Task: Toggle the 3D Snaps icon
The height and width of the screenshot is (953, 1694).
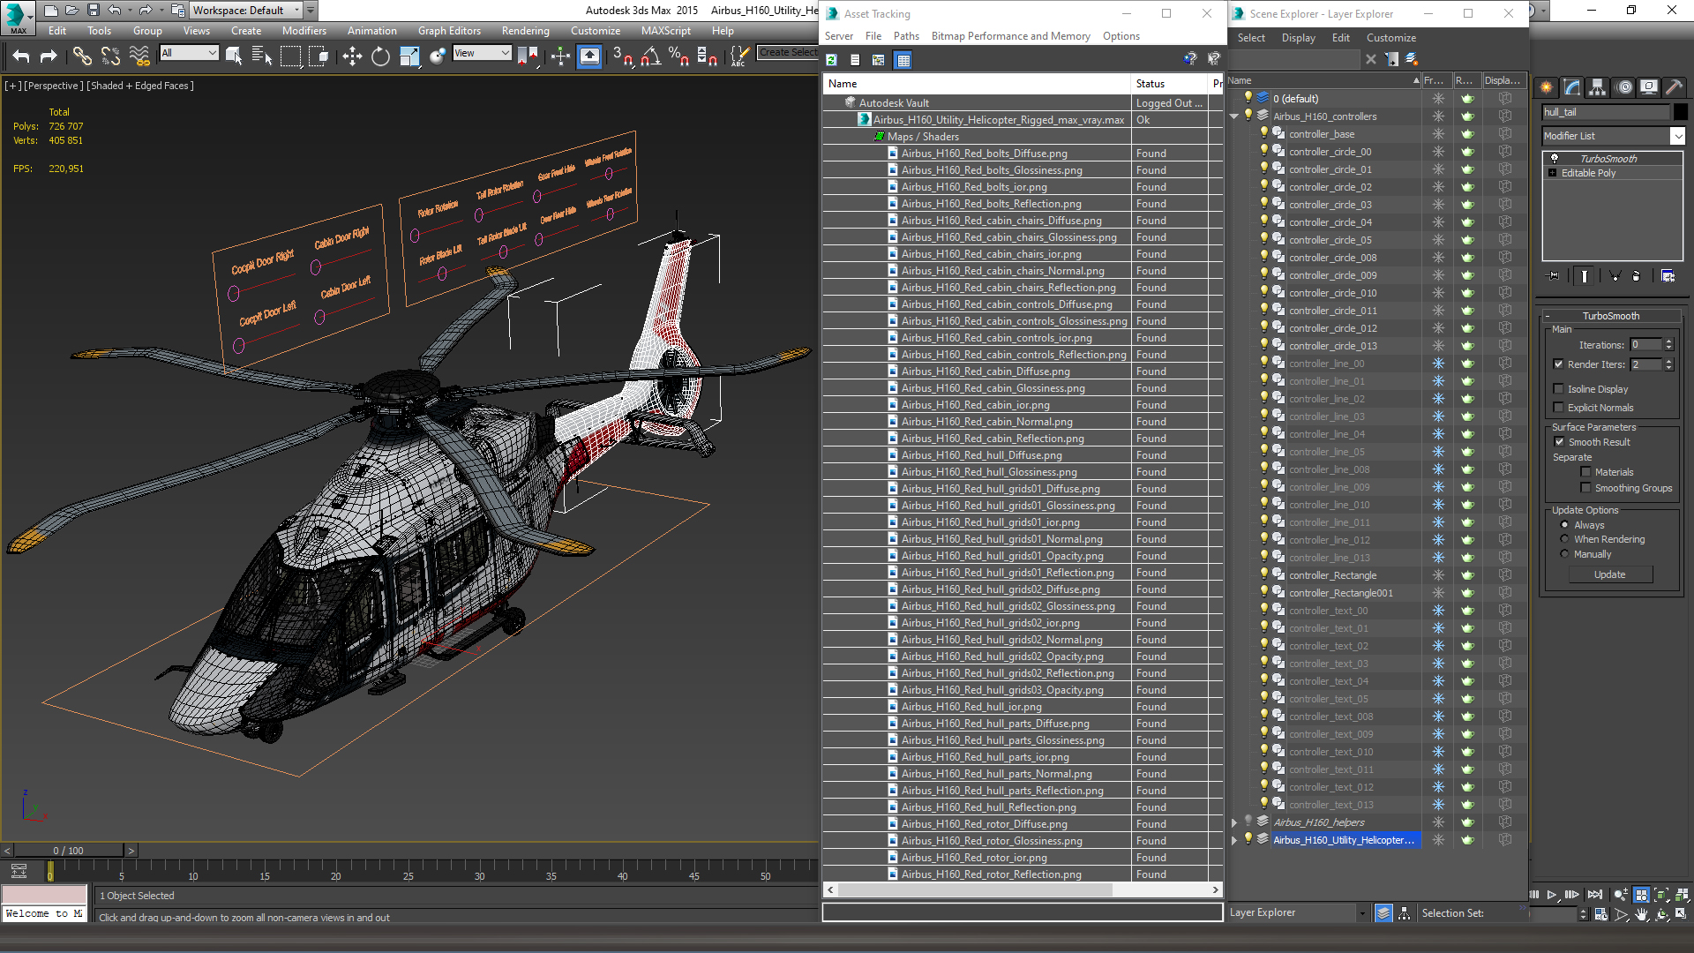Action: [622, 56]
